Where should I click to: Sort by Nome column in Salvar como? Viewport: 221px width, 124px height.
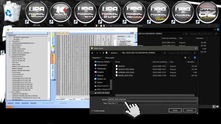click(117, 62)
